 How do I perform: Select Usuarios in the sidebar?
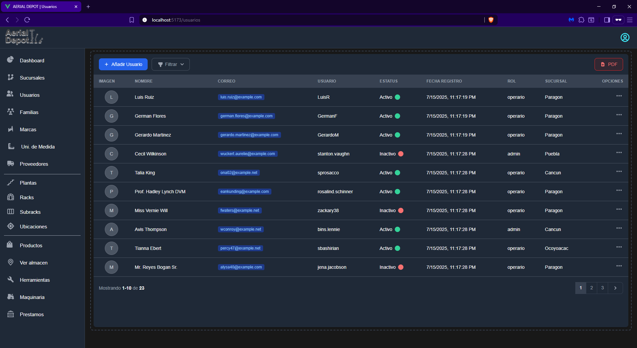point(30,95)
